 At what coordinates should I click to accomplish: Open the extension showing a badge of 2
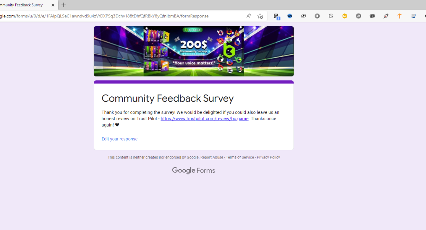[x=276, y=16]
